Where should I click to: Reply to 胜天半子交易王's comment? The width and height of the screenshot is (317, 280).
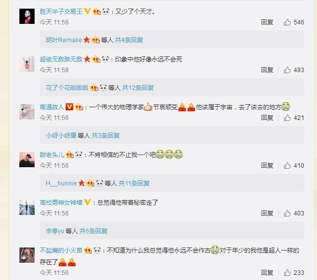(267, 22)
